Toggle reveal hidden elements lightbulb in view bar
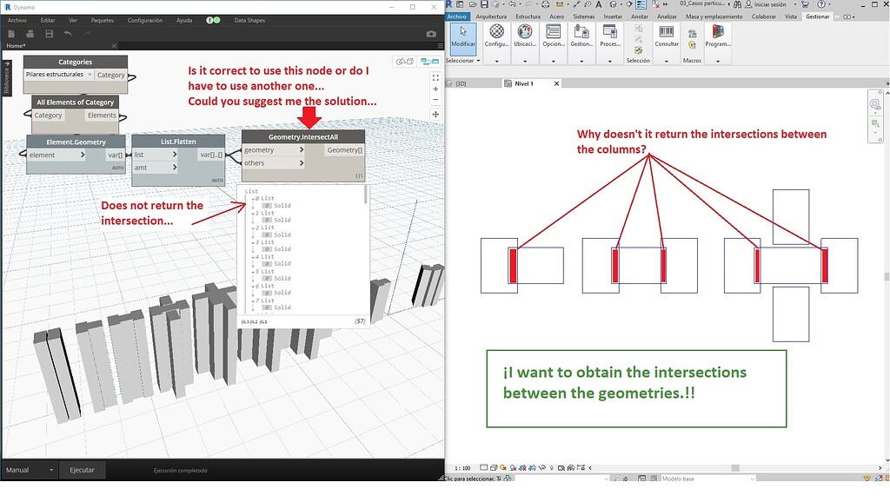Viewport: 890px width, 502px height. (551, 467)
